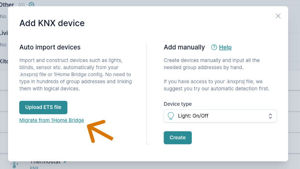
Task: Click the light bulb icon in Device type
Action: pos(171,116)
